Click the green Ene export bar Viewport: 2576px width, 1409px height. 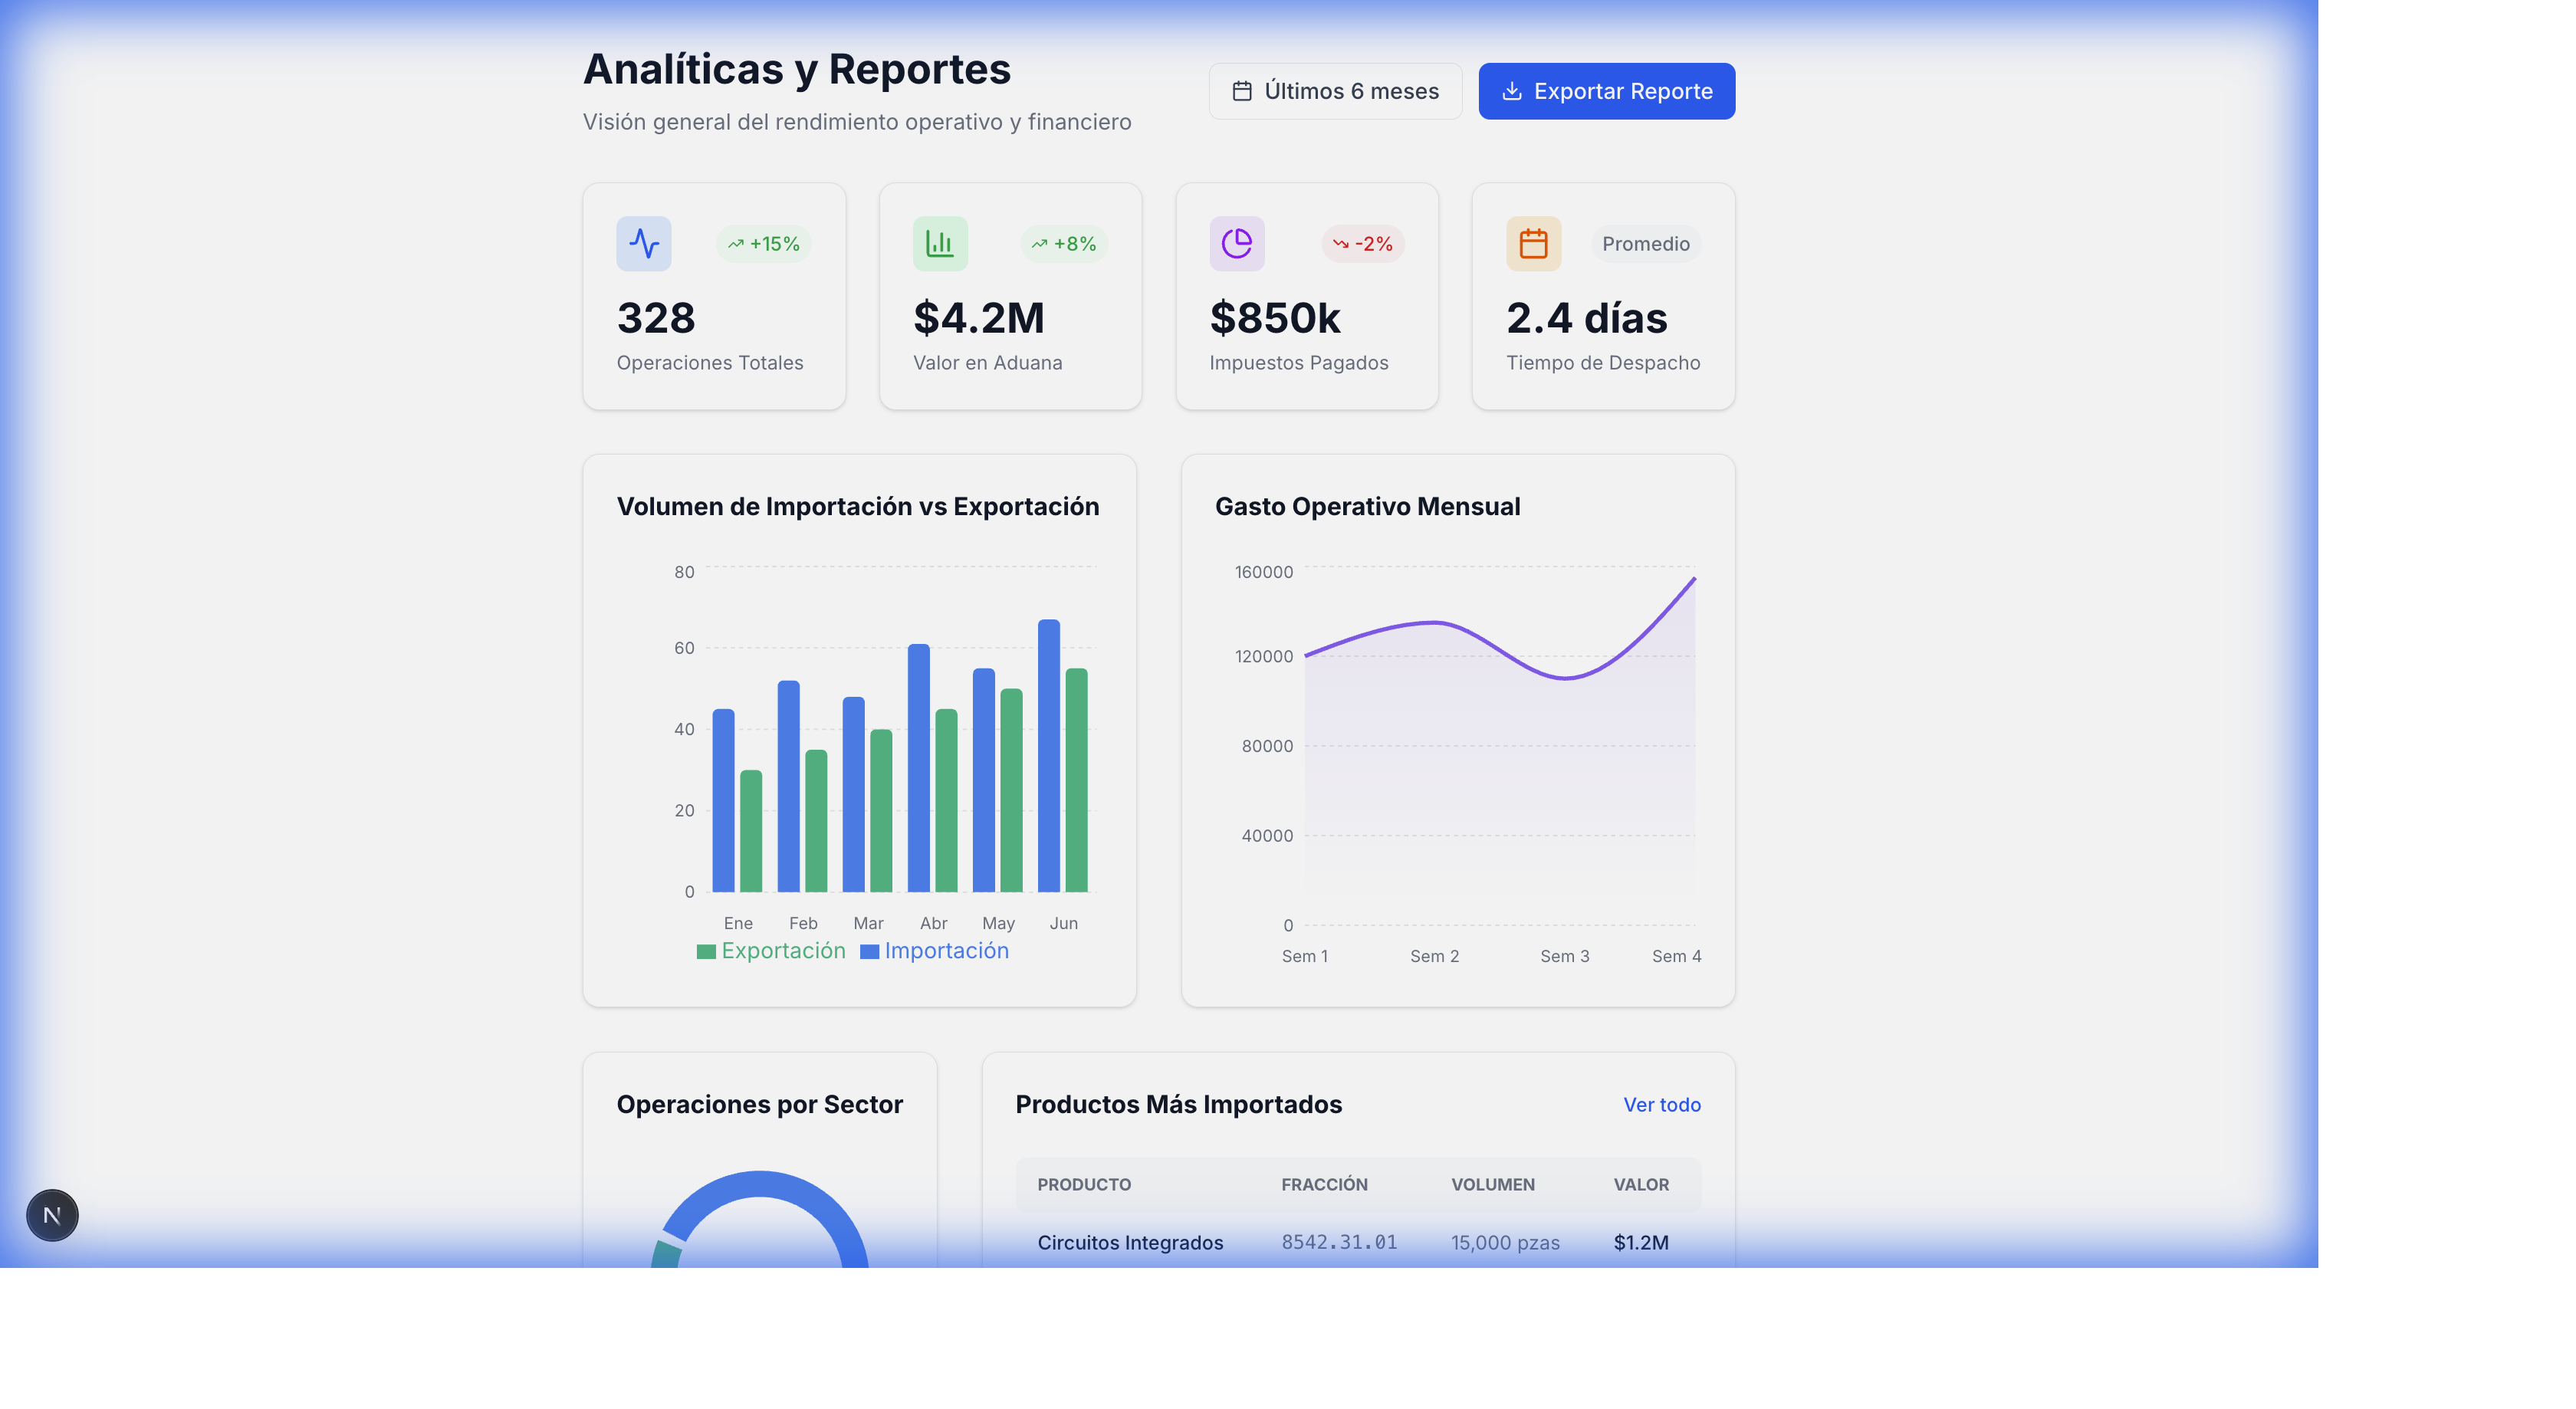750,831
